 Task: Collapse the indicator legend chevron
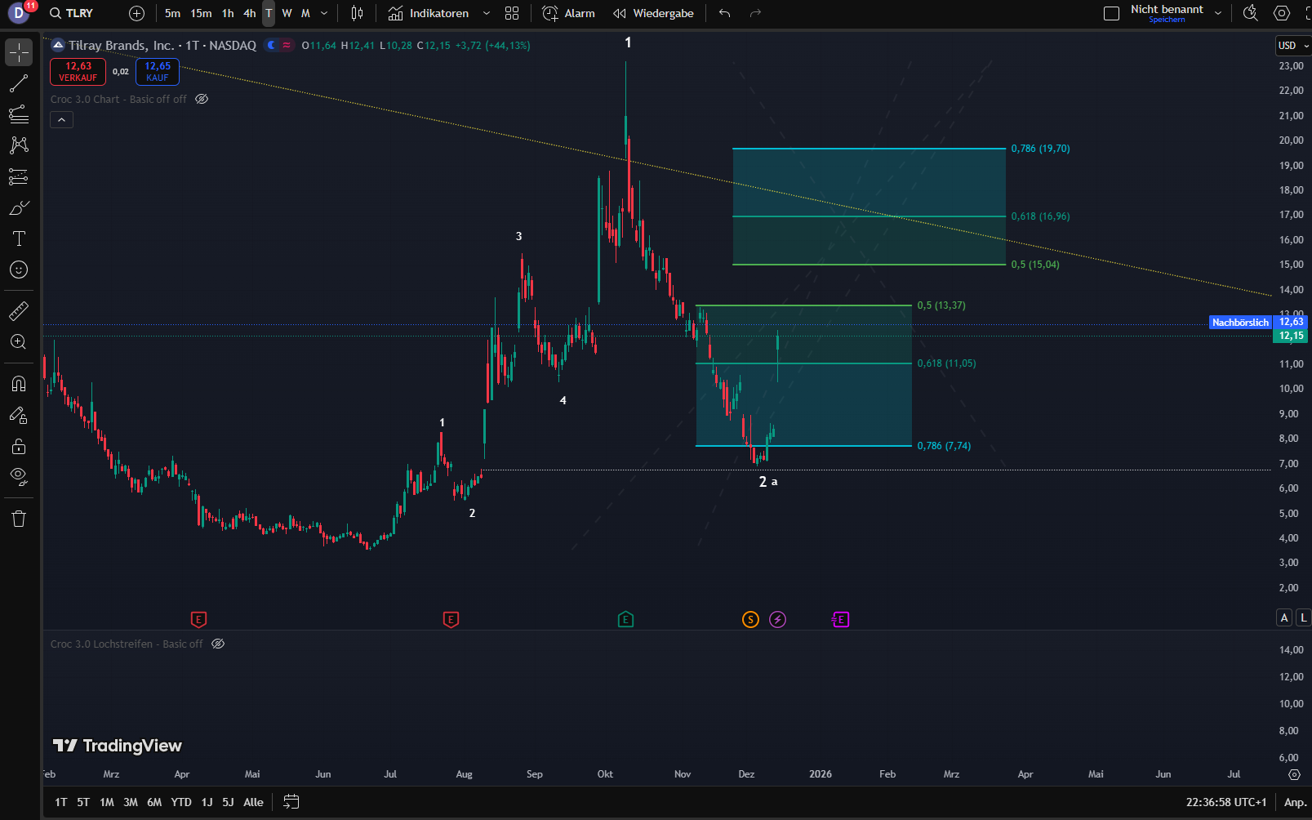[x=61, y=120]
